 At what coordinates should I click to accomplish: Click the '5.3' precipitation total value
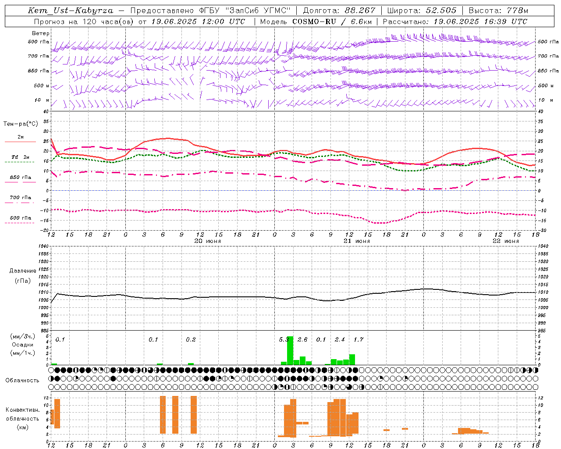pos(284,340)
